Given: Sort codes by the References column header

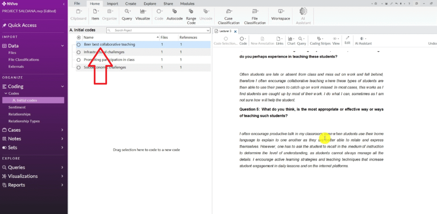Looking at the screenshot, I should pos(188,38).
